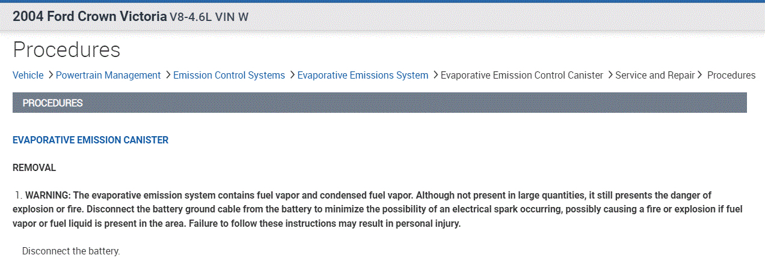Image resolution: width=765 pixels, height=264 pixels.
Task: Go to Emission Control Systems breadcrumb
Action: [229, 76]
